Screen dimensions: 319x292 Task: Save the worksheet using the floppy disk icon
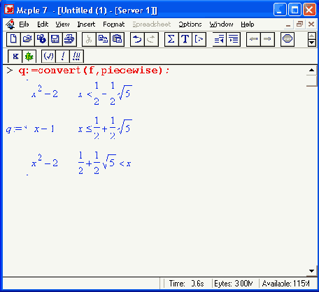[55, 39]
